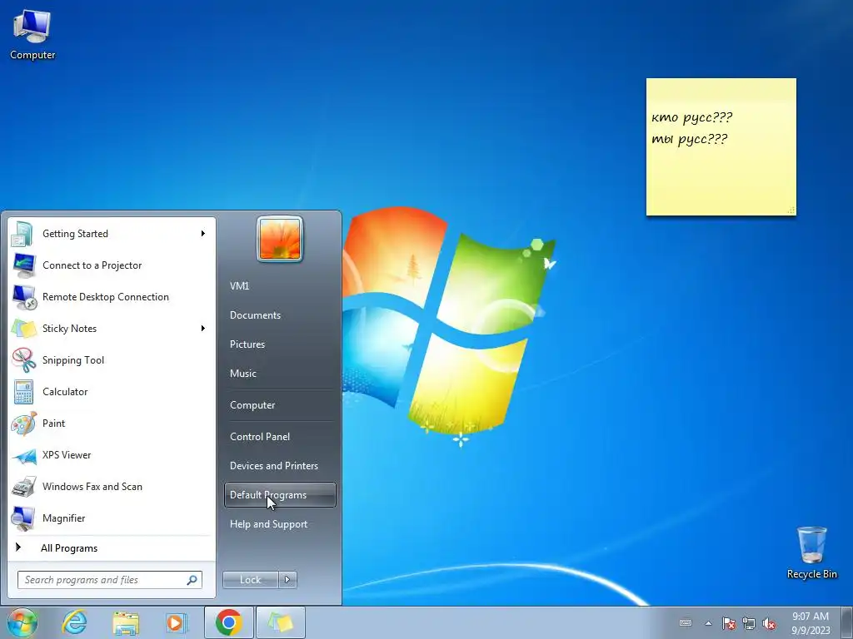Start Paint from its palette icon

click(24, 424)
